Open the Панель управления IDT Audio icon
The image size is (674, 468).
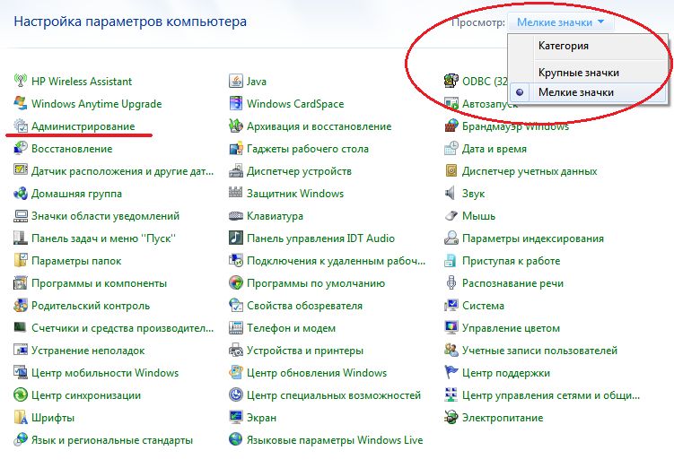[235, 238]
